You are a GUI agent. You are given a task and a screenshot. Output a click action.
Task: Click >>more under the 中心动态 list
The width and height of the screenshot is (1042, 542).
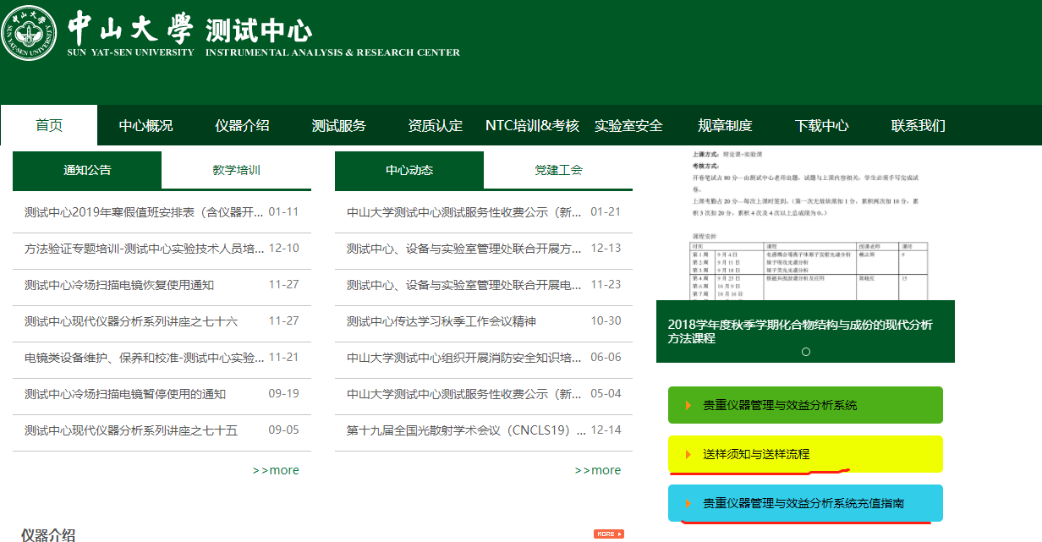pyautogui.click(x=598, y=470)
